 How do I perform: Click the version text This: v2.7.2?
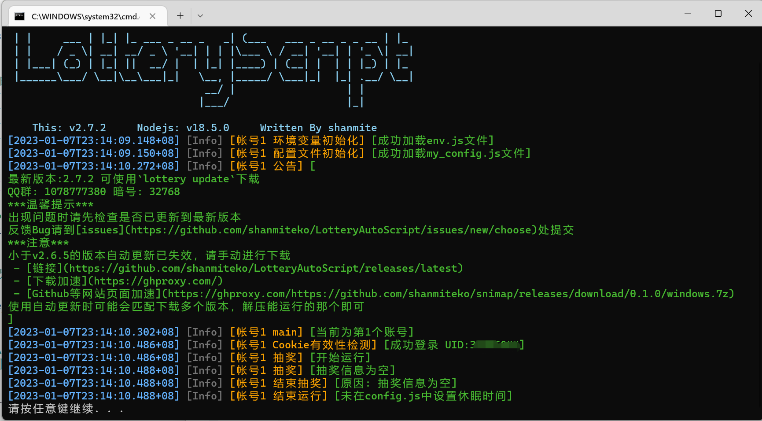click(x=69, y=127)
